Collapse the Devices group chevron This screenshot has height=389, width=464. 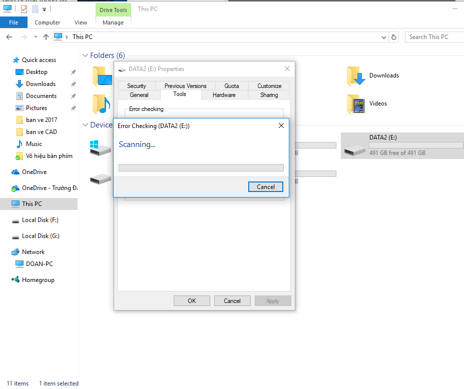point(85,125)
